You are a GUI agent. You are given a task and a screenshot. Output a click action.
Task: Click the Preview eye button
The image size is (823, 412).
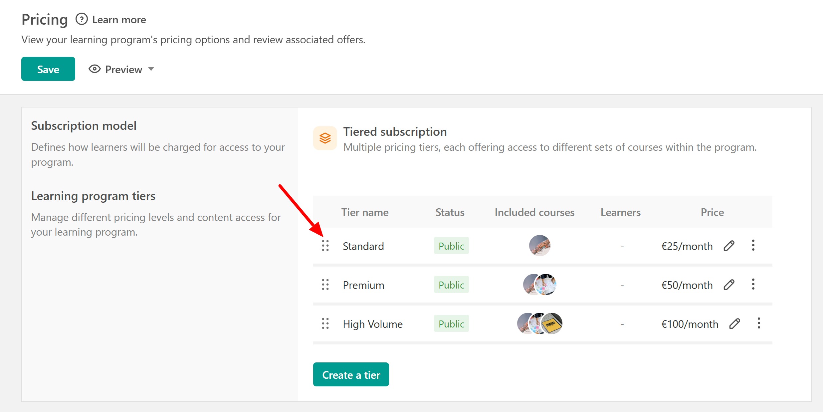click(115, 69)
